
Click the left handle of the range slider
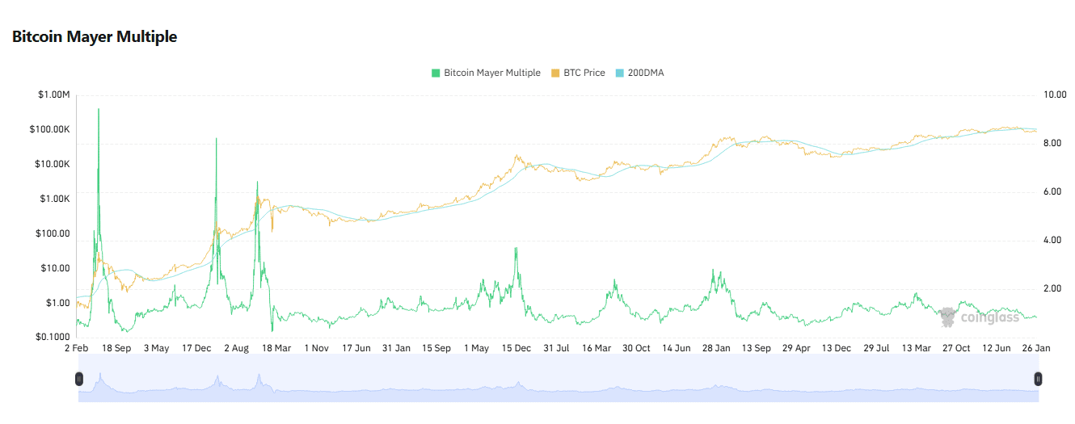(x=79, y=379)
